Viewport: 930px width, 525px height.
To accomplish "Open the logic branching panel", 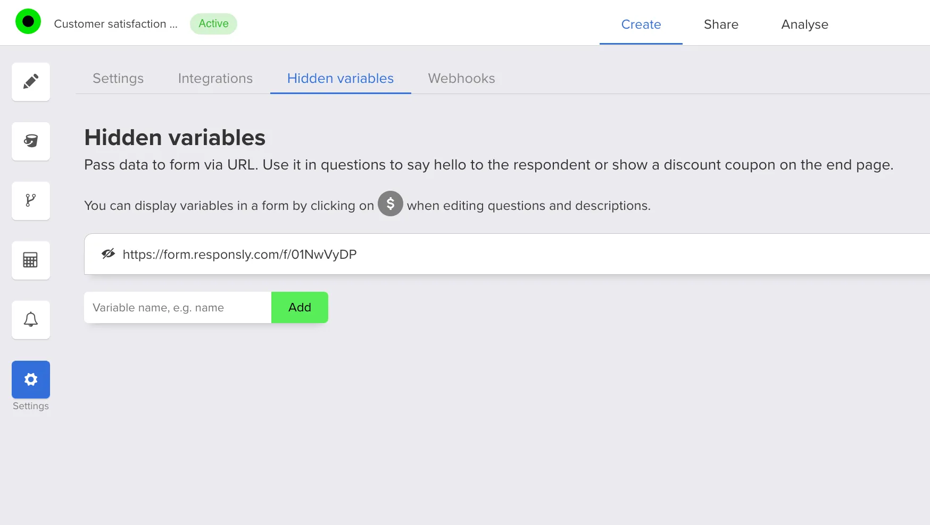I will (30, 200).
